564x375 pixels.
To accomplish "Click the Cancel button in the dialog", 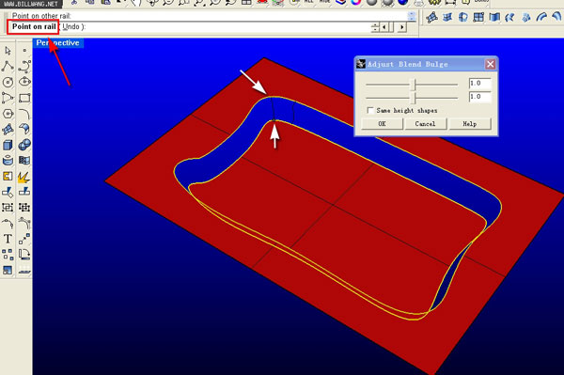I will click(x=426, y=124).
